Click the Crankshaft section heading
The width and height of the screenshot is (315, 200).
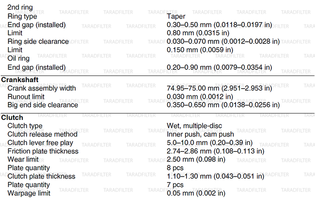[x=20, y=80]
